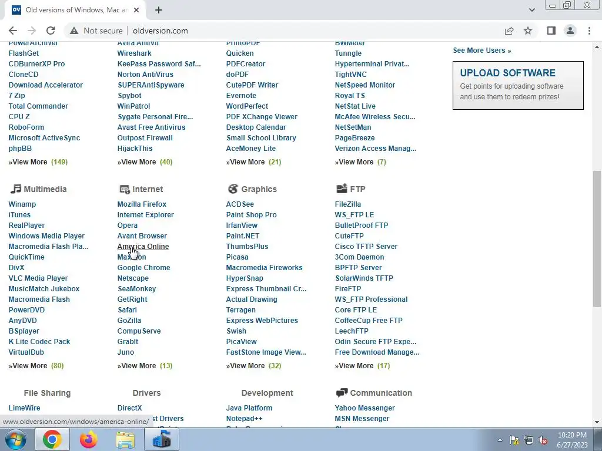Open the Mozilla Firefox link

(x=142, y=204)
